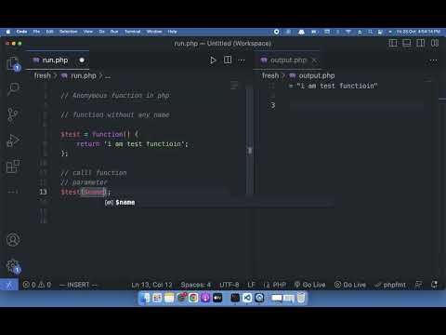The height and width of the screenshot is (335, 446).
Task: Open the Selection menu
Action: point(69,32)
